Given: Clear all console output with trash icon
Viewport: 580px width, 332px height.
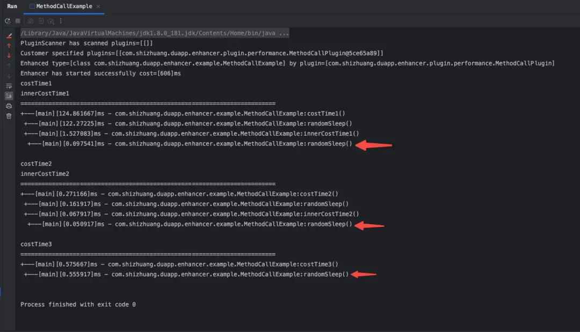Looking at the screenshot, I should [9, 116].
